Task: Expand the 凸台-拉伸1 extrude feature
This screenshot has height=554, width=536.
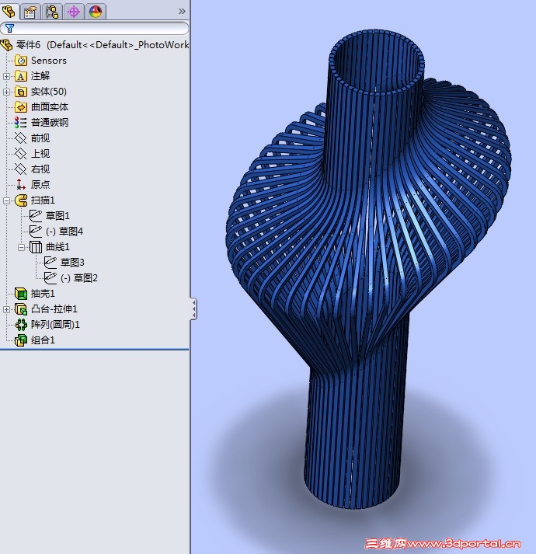Action: [6, 309]
